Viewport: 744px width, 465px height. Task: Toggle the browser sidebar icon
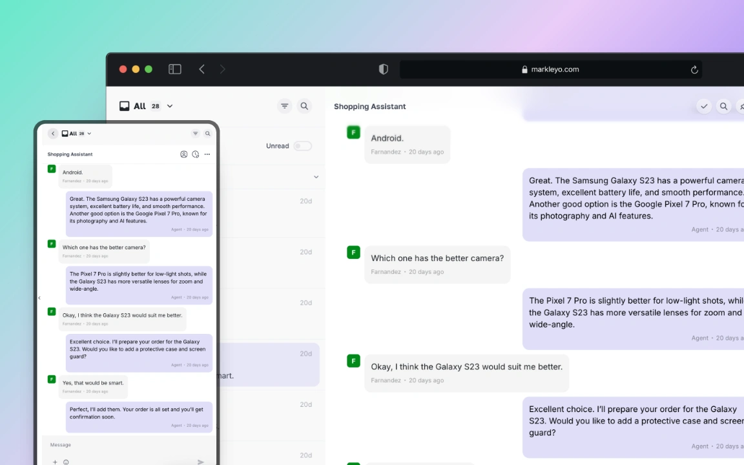click(x=174, y=69)
